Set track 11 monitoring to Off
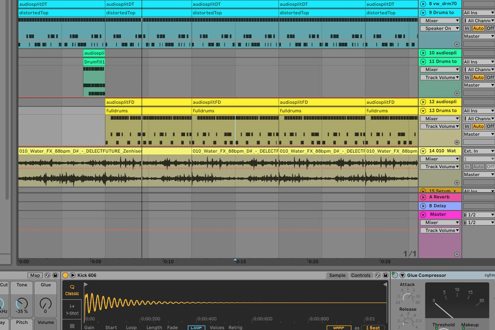The image size is (495, 330). [x=490, y=78]
